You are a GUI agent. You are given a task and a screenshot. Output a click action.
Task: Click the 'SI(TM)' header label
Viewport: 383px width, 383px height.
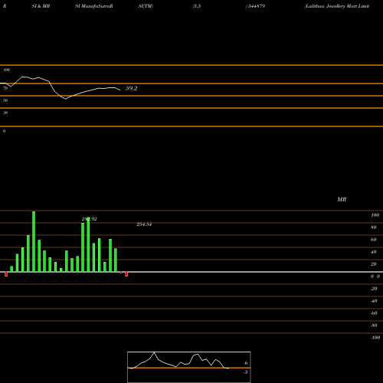pos(146,6)
